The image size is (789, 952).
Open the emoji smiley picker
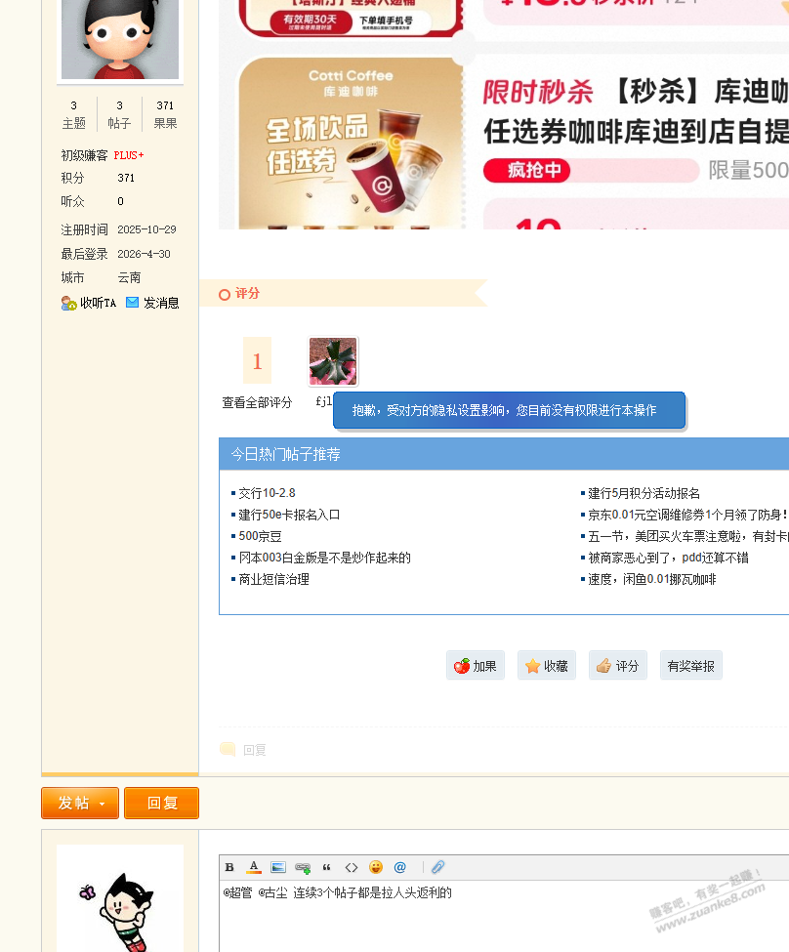click(376, 867)
